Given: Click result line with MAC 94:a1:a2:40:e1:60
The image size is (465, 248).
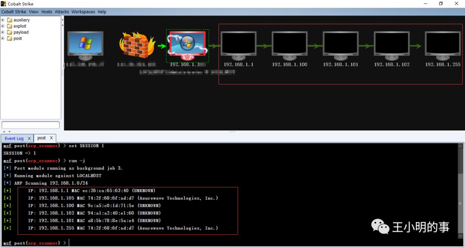Looking at the screenshot, I should click(x=82, y=213).
